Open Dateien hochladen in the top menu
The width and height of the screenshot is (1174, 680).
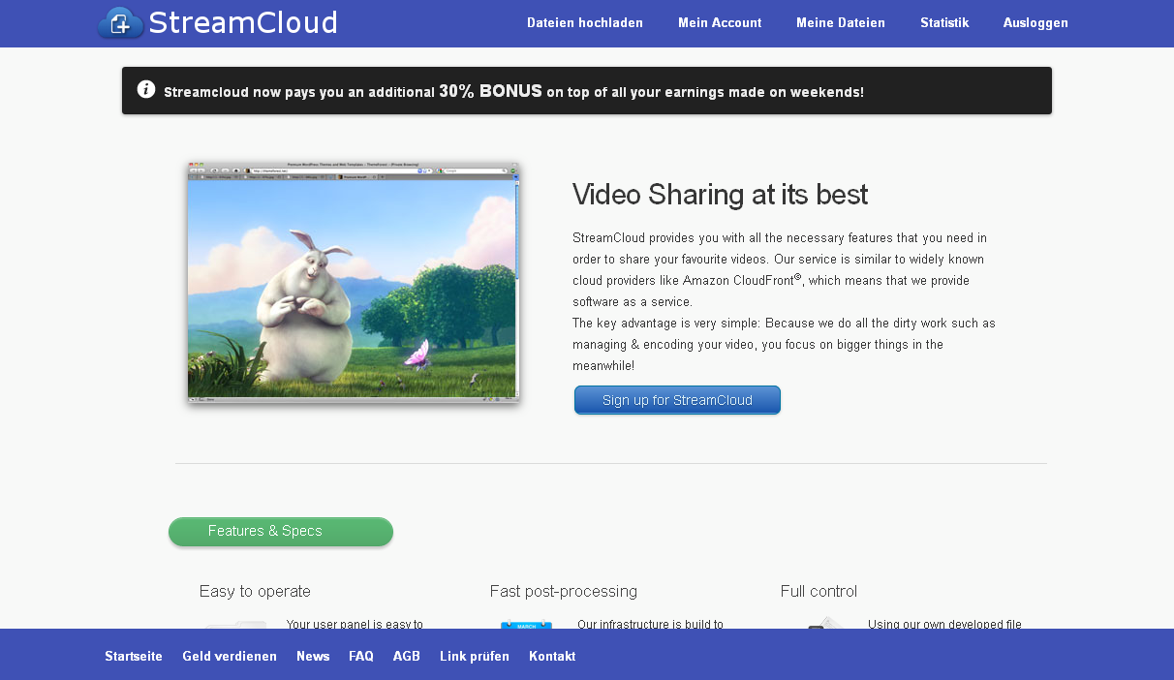tap(585, 23)
